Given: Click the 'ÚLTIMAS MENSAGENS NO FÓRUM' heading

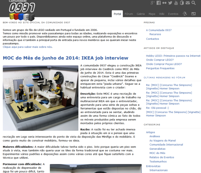Looking at the screenshot, I should click(x=164, y=78).
